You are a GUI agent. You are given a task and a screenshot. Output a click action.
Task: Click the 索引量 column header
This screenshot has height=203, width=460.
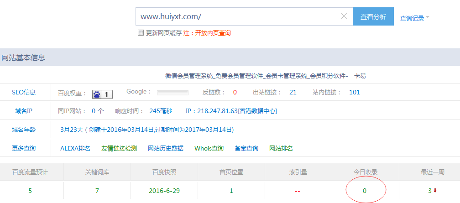pos(298,172)
